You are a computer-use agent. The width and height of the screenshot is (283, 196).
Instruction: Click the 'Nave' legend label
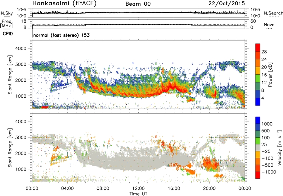[269, 24]
